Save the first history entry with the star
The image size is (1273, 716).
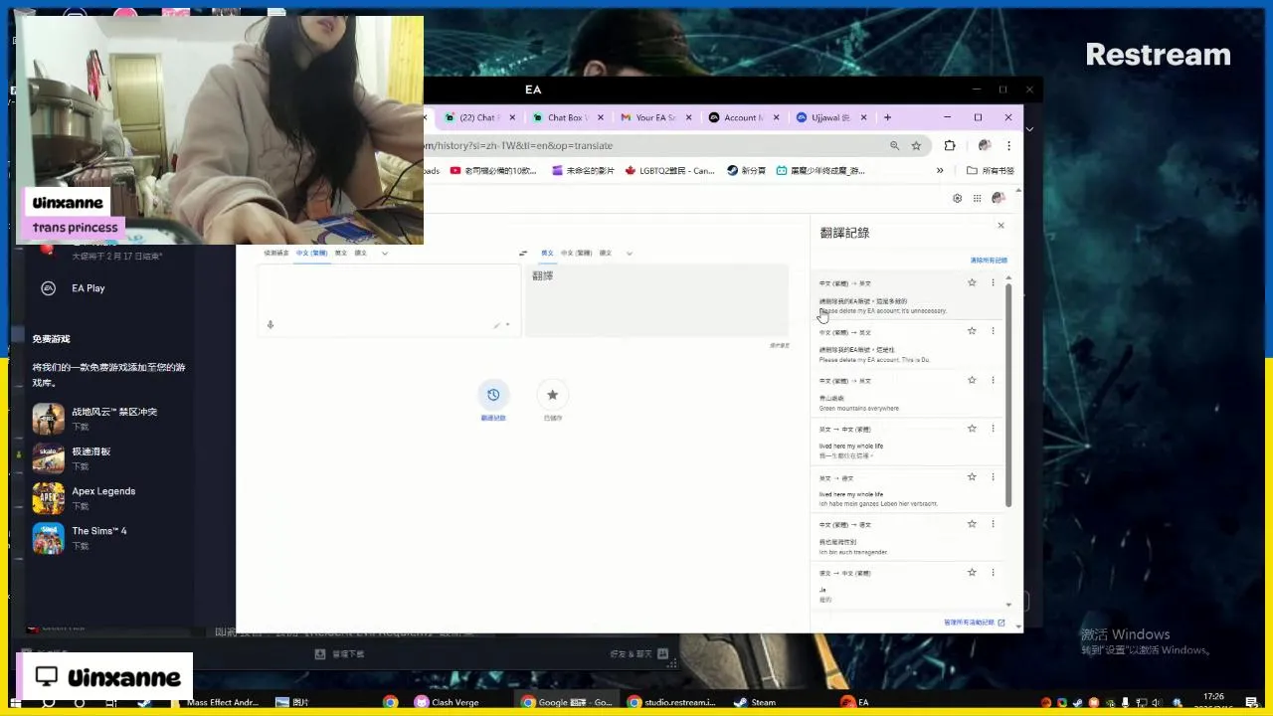click(x=972, y=282)
